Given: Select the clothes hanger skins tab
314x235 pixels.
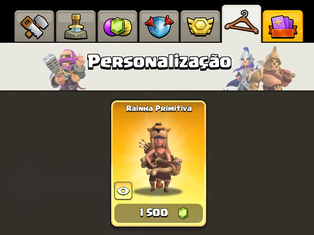Looking at the screenshot, I should pos(241,24).
